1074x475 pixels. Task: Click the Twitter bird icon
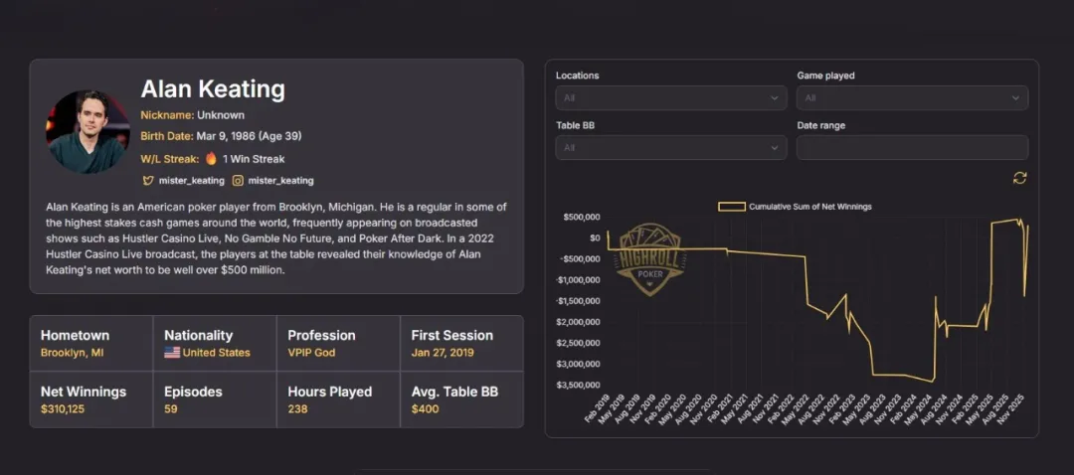(x=148, y=181)
